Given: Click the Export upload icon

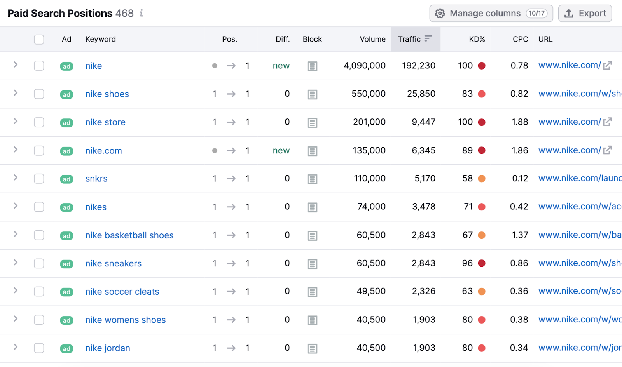Looking at the screenshot, I should click(x=569, y=13).
